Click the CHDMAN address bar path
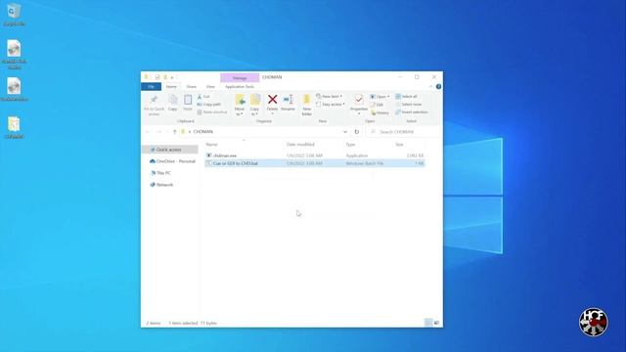This screenshot has height=352, width=626. point(203,132)
